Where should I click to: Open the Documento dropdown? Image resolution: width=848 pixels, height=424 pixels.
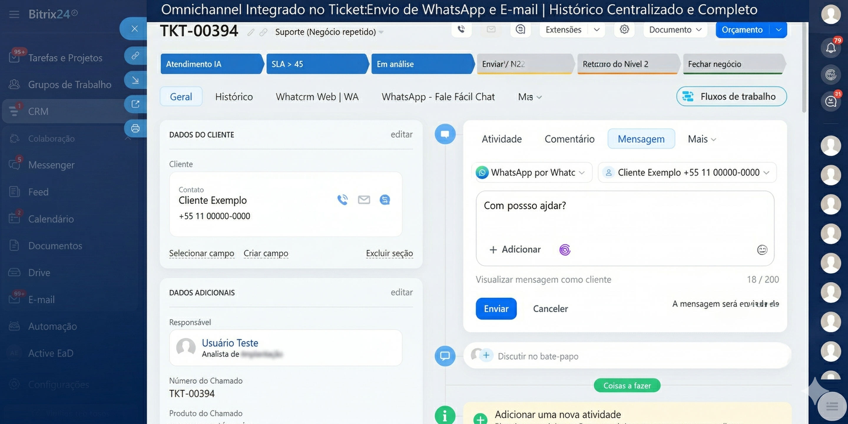coord(675,30)
